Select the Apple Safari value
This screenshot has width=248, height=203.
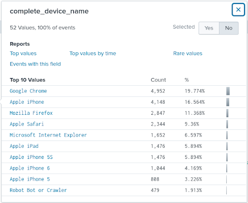27,124
